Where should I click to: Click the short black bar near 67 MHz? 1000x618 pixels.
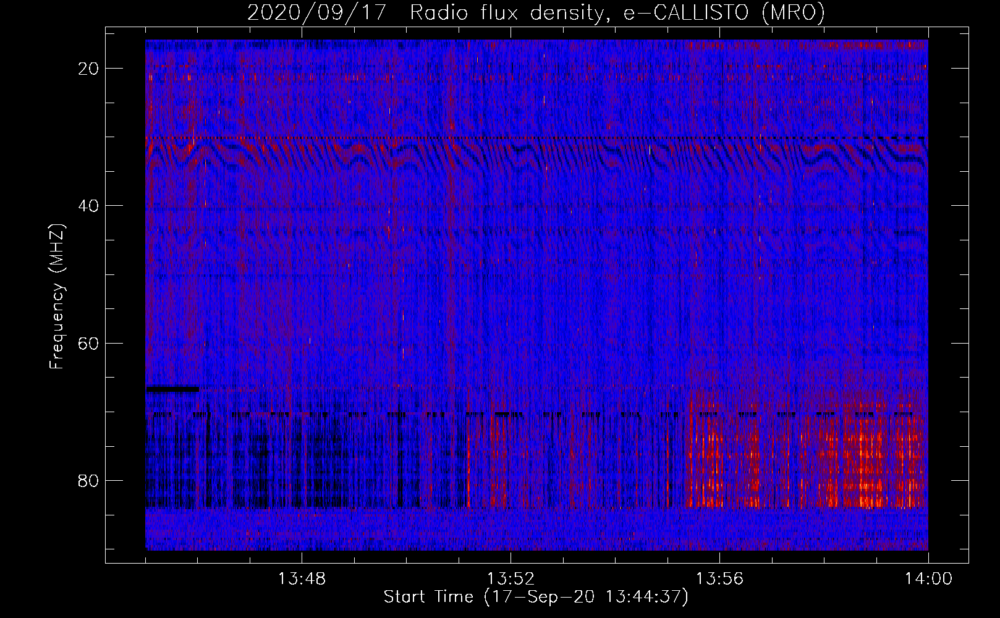[172, 389]
